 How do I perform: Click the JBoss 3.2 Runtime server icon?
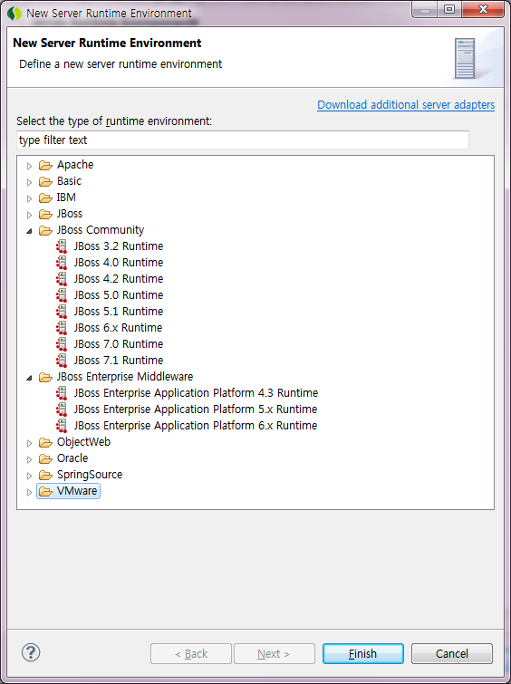(x=62, y=246)
